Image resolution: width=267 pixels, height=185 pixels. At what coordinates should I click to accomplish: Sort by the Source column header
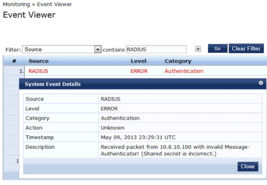point(39,61)
